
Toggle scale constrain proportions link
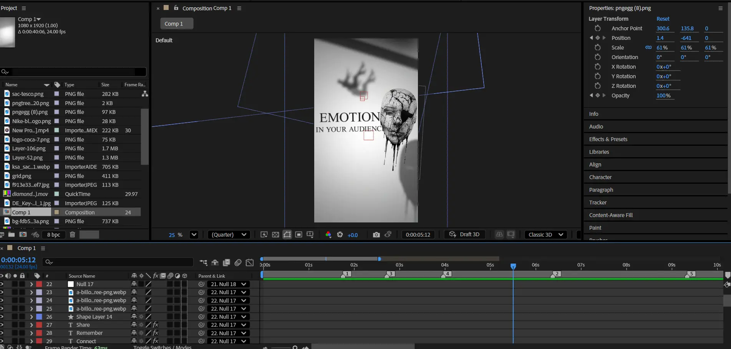coord(648,48)
